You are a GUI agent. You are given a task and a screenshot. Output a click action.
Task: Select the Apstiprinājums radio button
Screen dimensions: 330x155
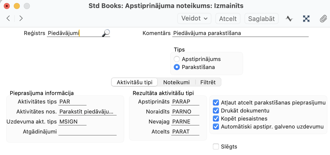click(x=177, y=59)
